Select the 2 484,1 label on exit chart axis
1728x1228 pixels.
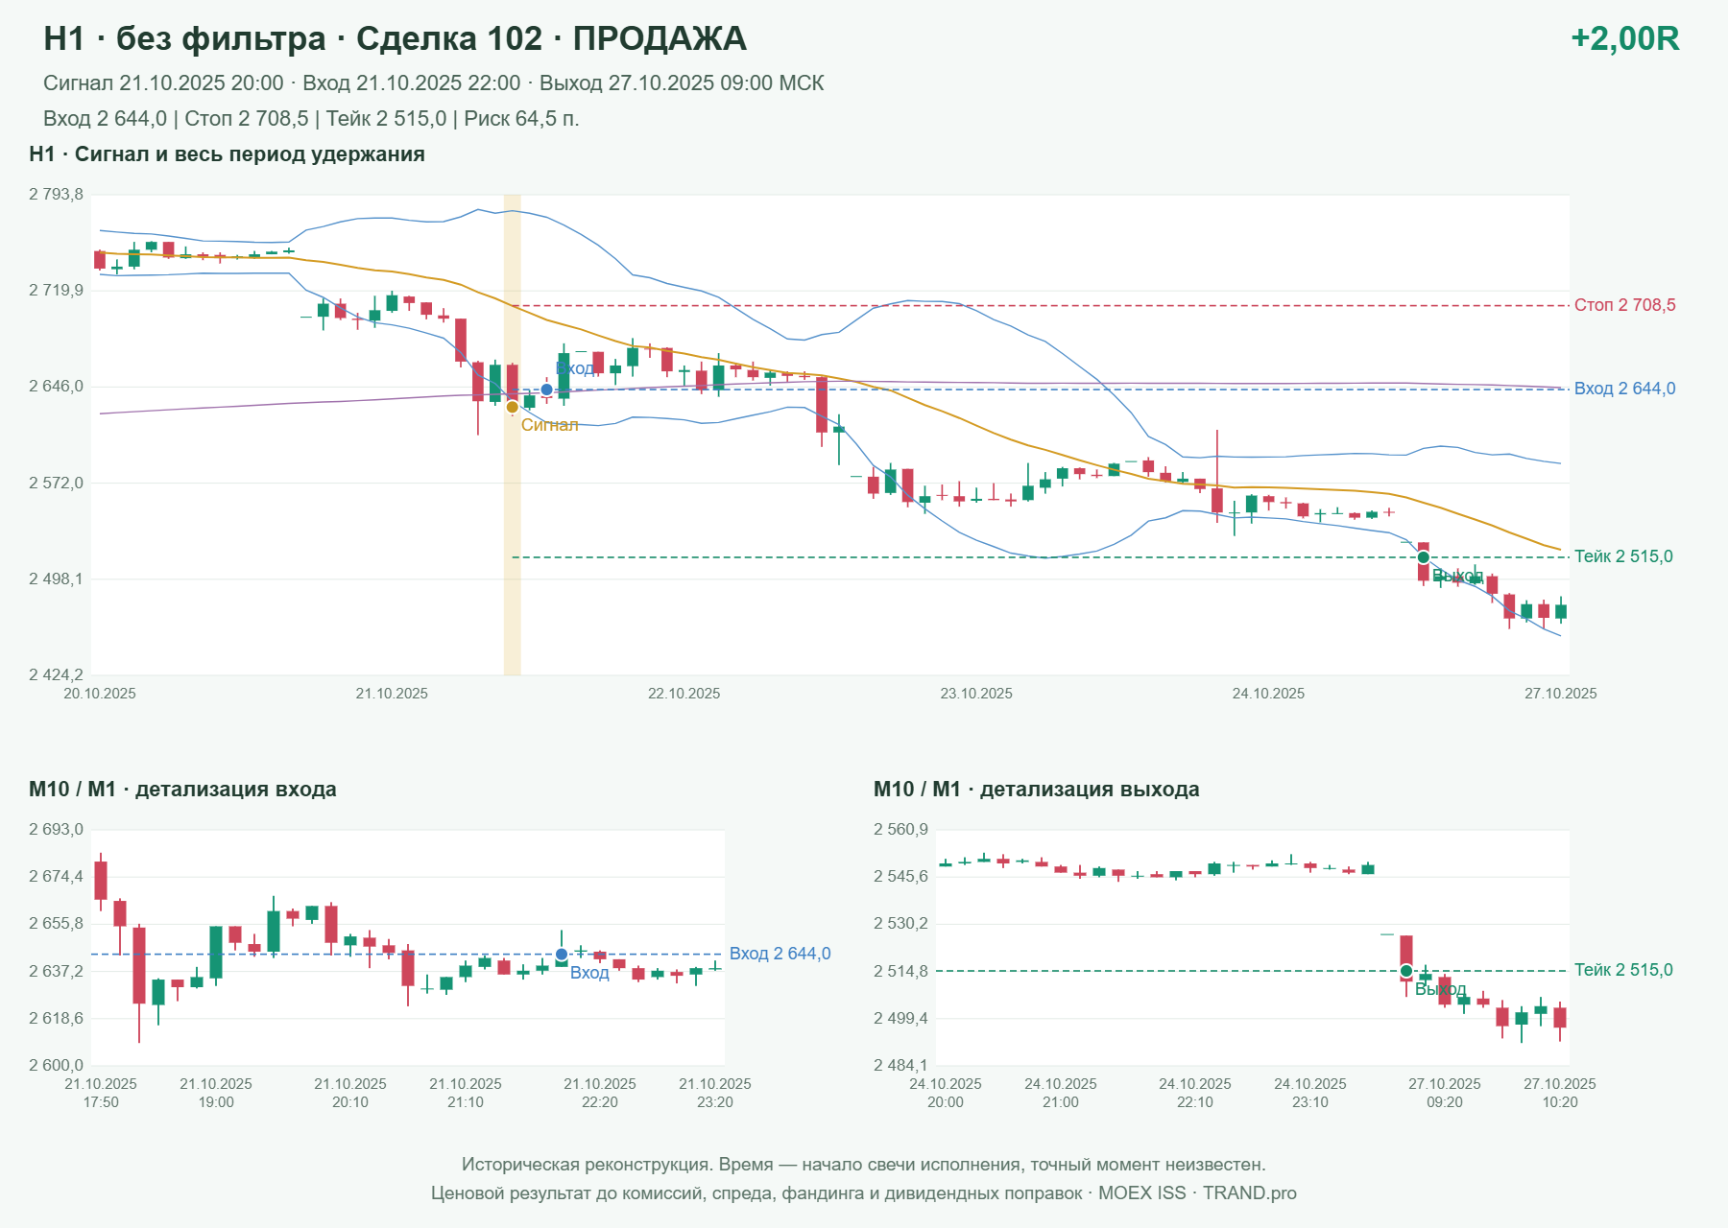(900, 1065)
